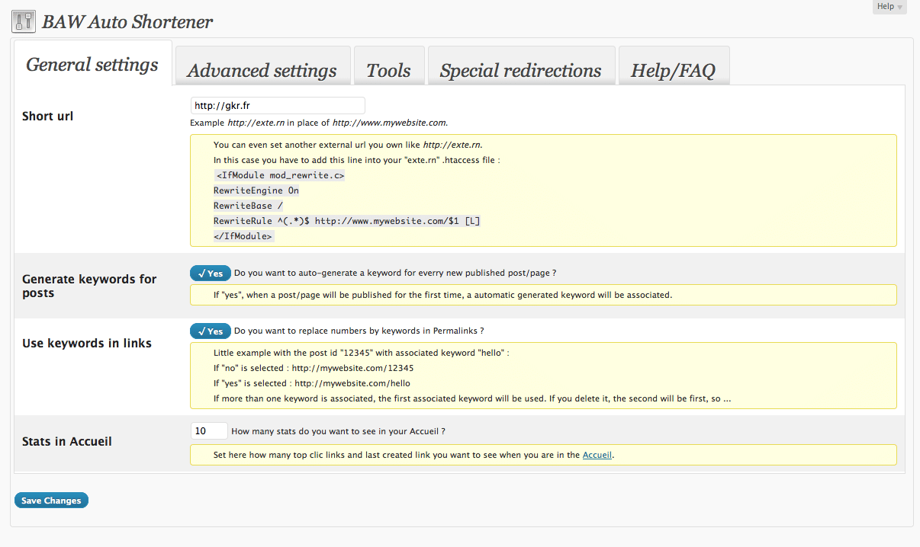Switch to the General settings tab
Screen dimensions: 920x547
[x=92, y=65]
